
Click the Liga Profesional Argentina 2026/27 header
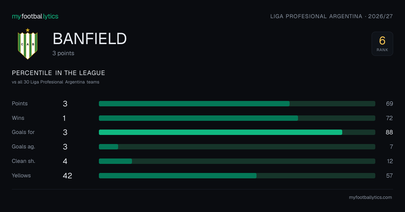[x=331, y=16]
